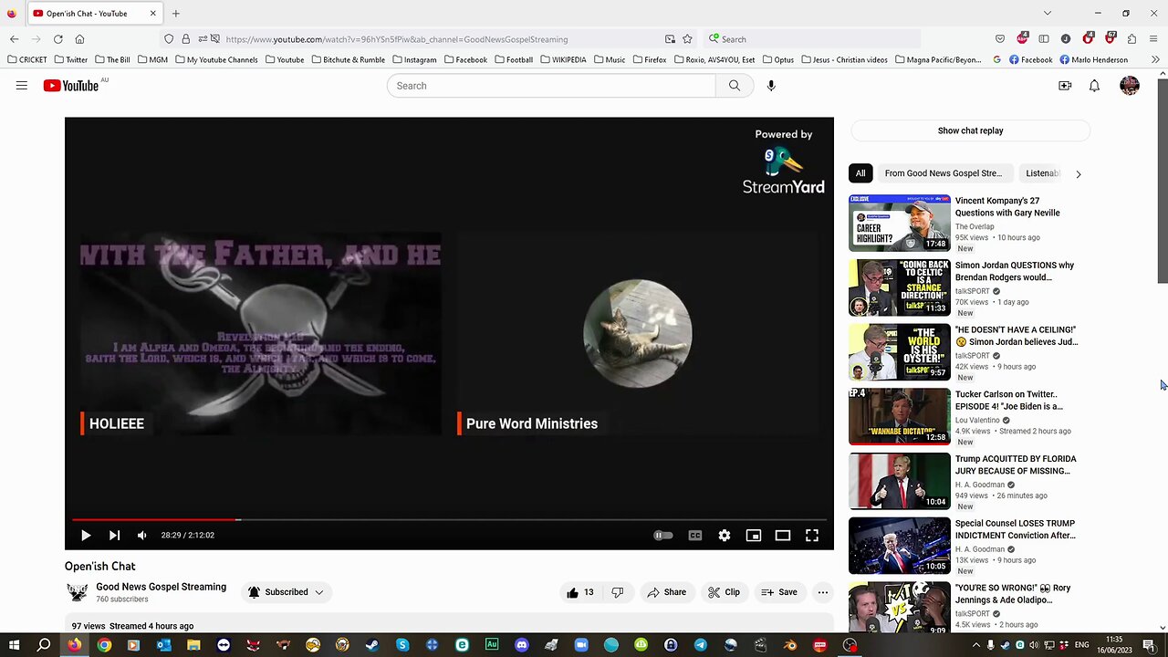This screenshot has height=657, width=1168.
Task: Open the browser home page
Action: pos(79,39)
